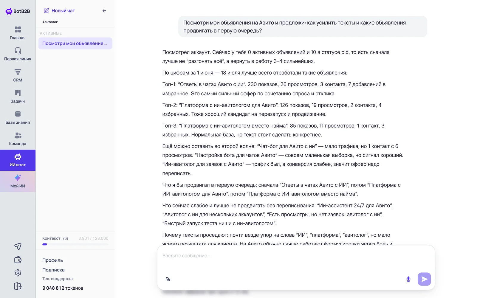
Task: Click paragraph starting Что сейчас слабое
Action: [x=278, y=215]
